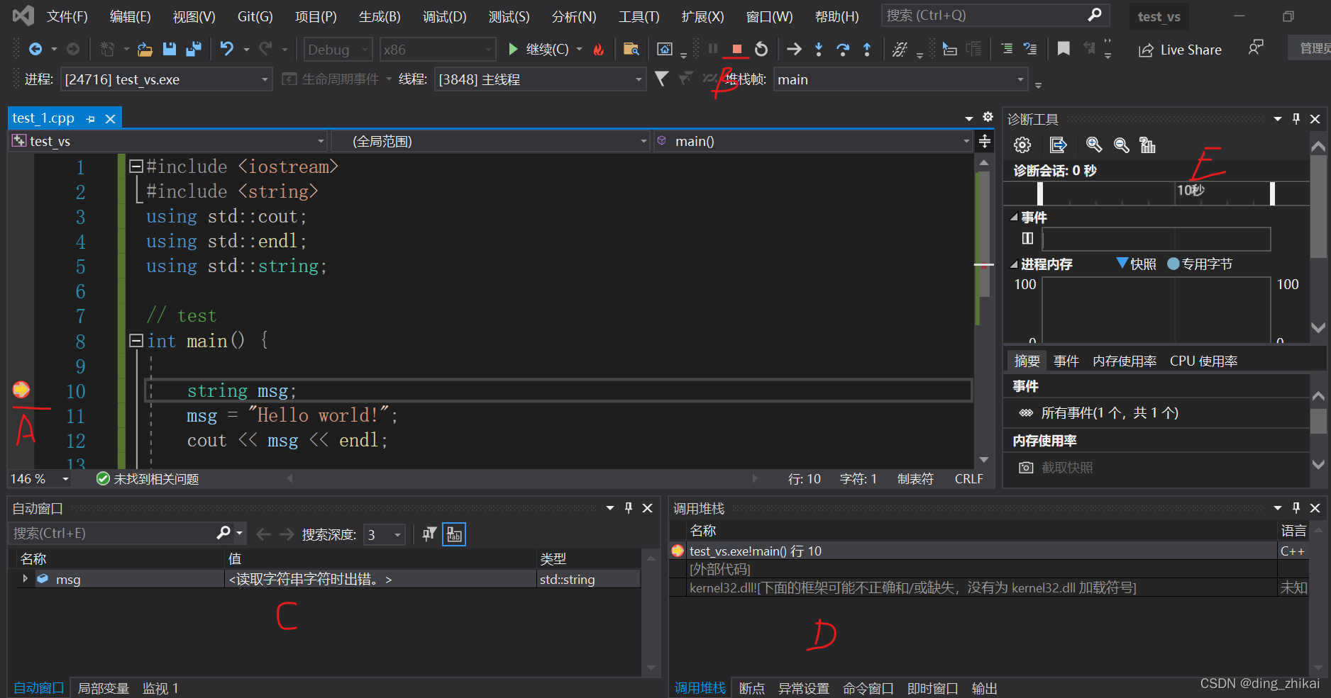Click the top search box (Ctrl+Q)
The width and height of the screenshot is (1331, 698).
point(985,16)
